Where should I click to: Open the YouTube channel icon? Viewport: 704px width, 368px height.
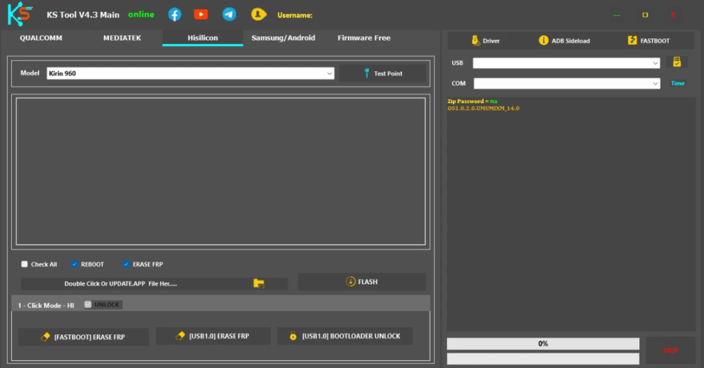[201, 14]
